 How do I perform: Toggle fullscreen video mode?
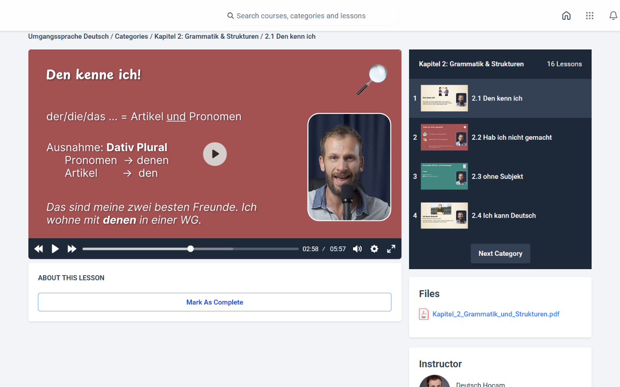click(x=391, y=249)
